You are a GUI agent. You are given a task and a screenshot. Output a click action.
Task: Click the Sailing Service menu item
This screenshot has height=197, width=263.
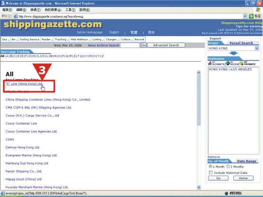click(x=30, y=39)
